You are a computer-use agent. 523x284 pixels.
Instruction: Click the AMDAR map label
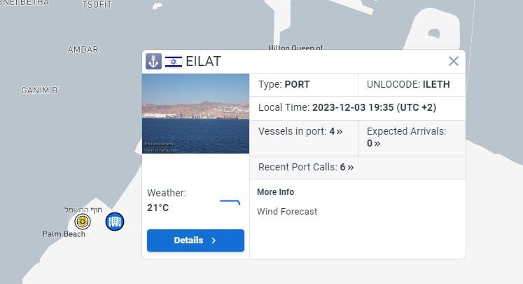point(83,50)
